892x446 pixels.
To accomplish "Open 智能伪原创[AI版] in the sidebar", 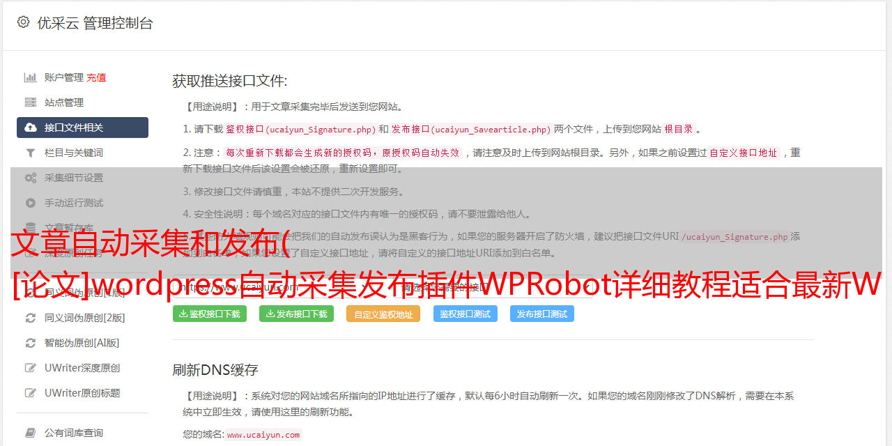I will point(82,343).
